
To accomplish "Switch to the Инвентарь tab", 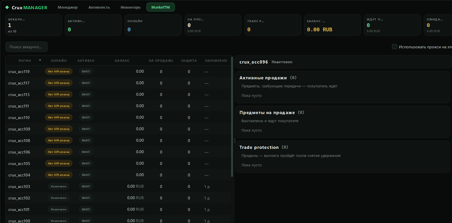I will point(131,7).
